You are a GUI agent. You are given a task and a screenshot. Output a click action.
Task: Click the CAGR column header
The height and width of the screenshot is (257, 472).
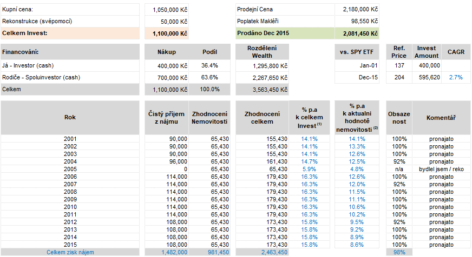(456, 52)
